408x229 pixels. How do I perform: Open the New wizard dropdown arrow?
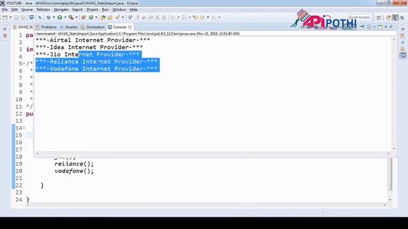11,17
